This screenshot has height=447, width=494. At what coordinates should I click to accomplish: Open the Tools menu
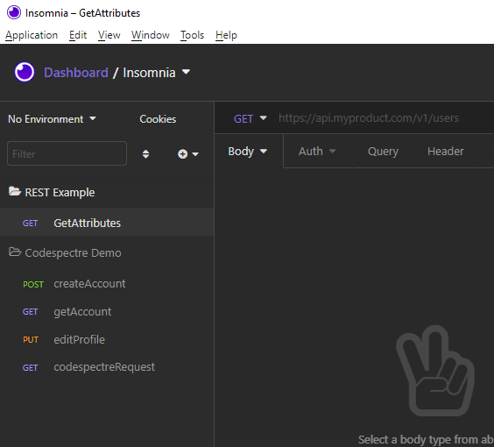[192, 35]
